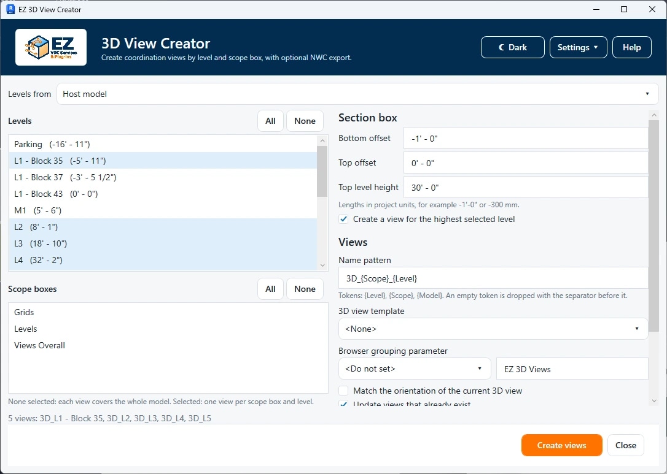Maximize the EZ 3D View Creator window

624,9
